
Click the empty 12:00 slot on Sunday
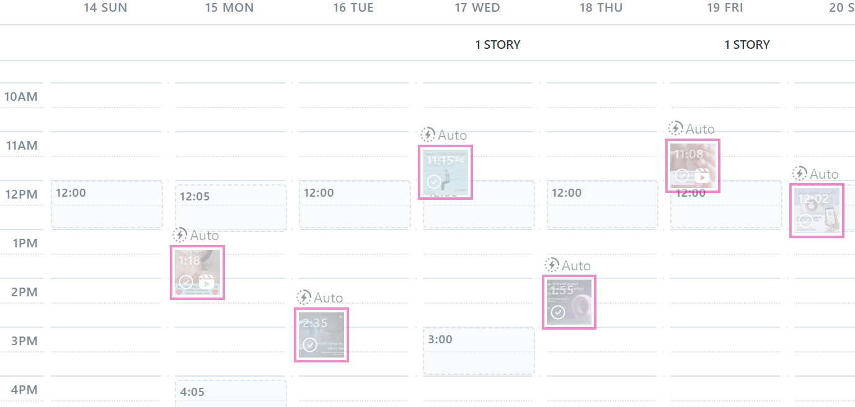pos(107,205)
